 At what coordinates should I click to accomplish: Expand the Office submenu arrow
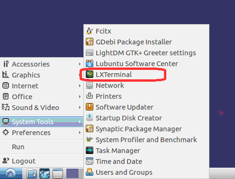coord(80,96)
